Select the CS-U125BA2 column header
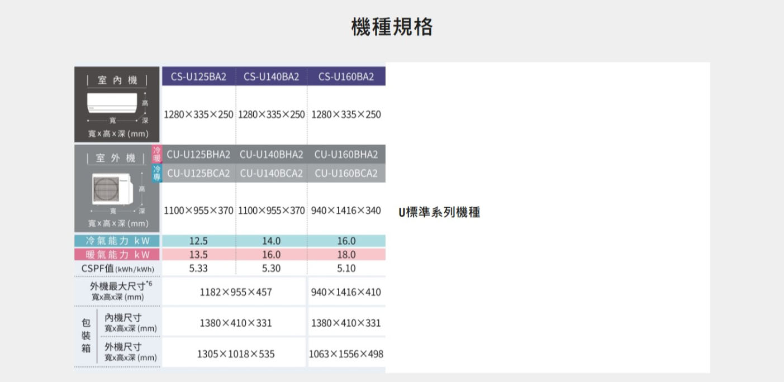This screenshot has width=784, height=382. 198,77
